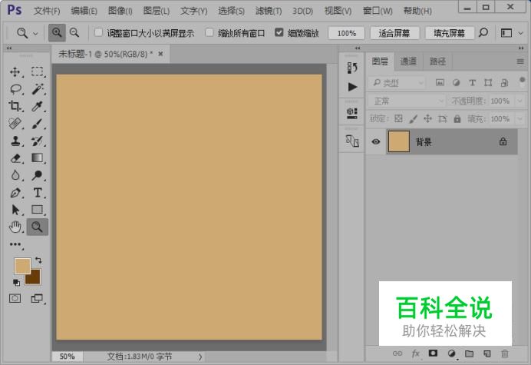Image resolution: width=531 pixels, height=365 pixels.
Task: Open the Image menu
Action: pos(120,11)
